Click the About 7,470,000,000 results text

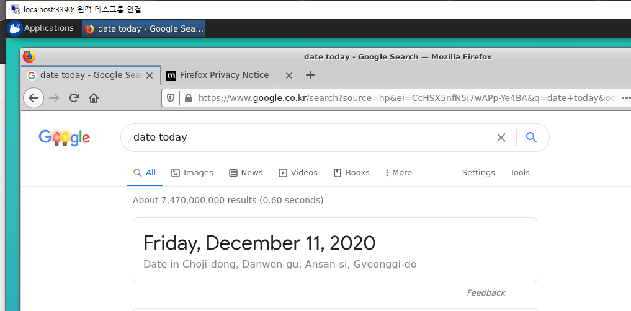(228, 200)
